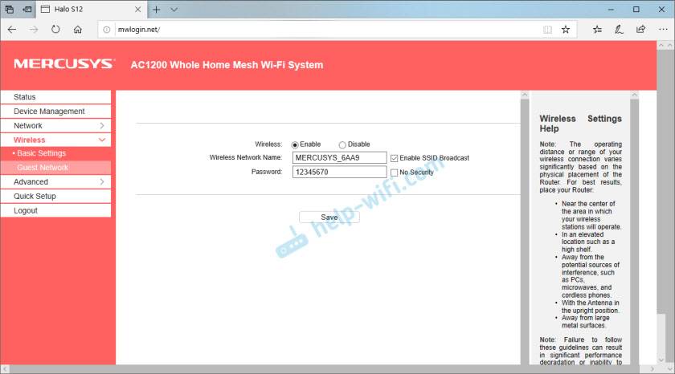This screenshot has width=675, height=374.
Task: Open reading view icon in address bar
Action: pos(547,29)
